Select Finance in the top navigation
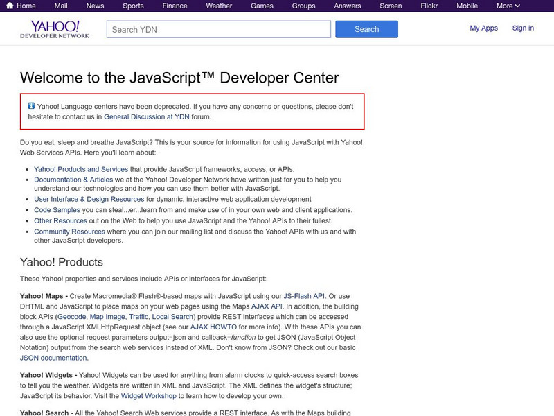 tap(175, 6)
